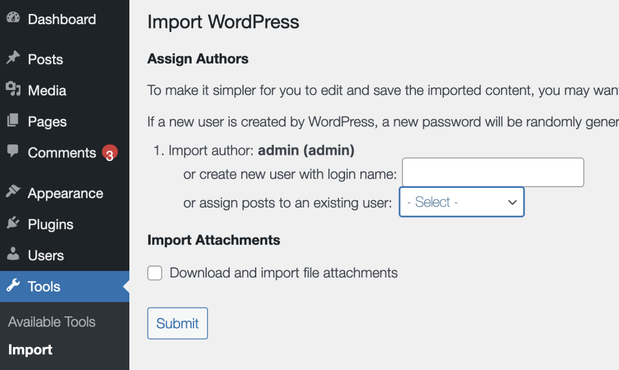Screen dimensions: 619x370
Task: Open the Pages menu label
Action: 47,122
